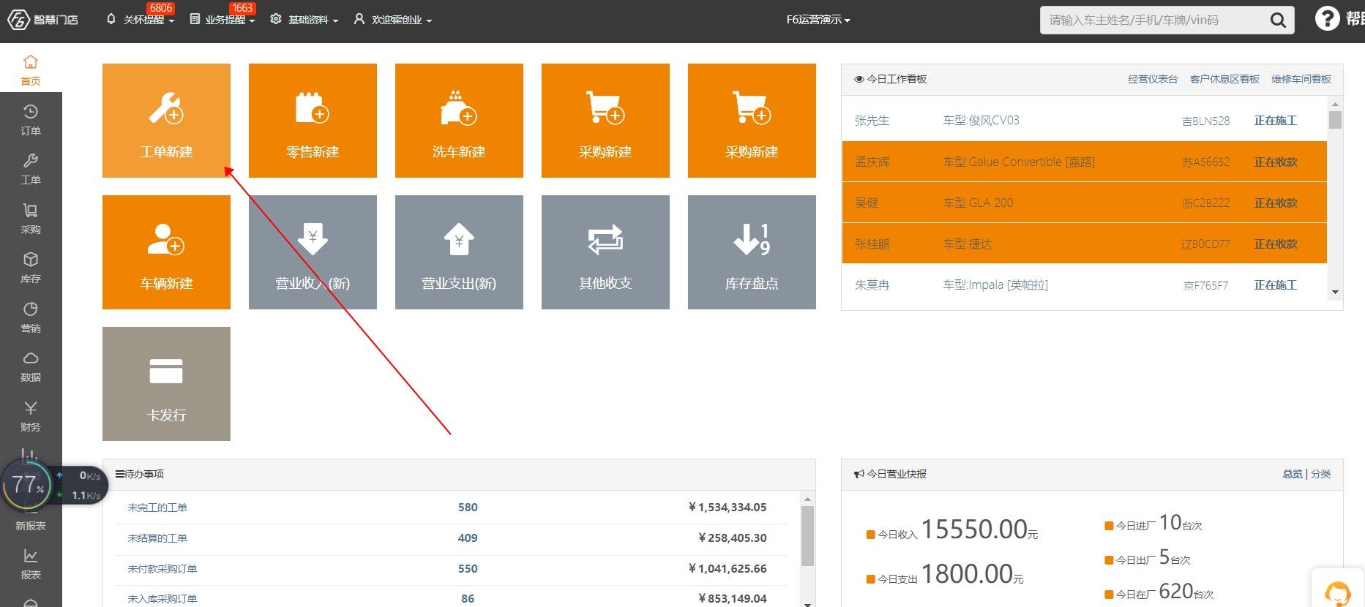Open 新报表 in the sidebar
The width and height of the screenshot is (1365, 607).
coord(31,525)
